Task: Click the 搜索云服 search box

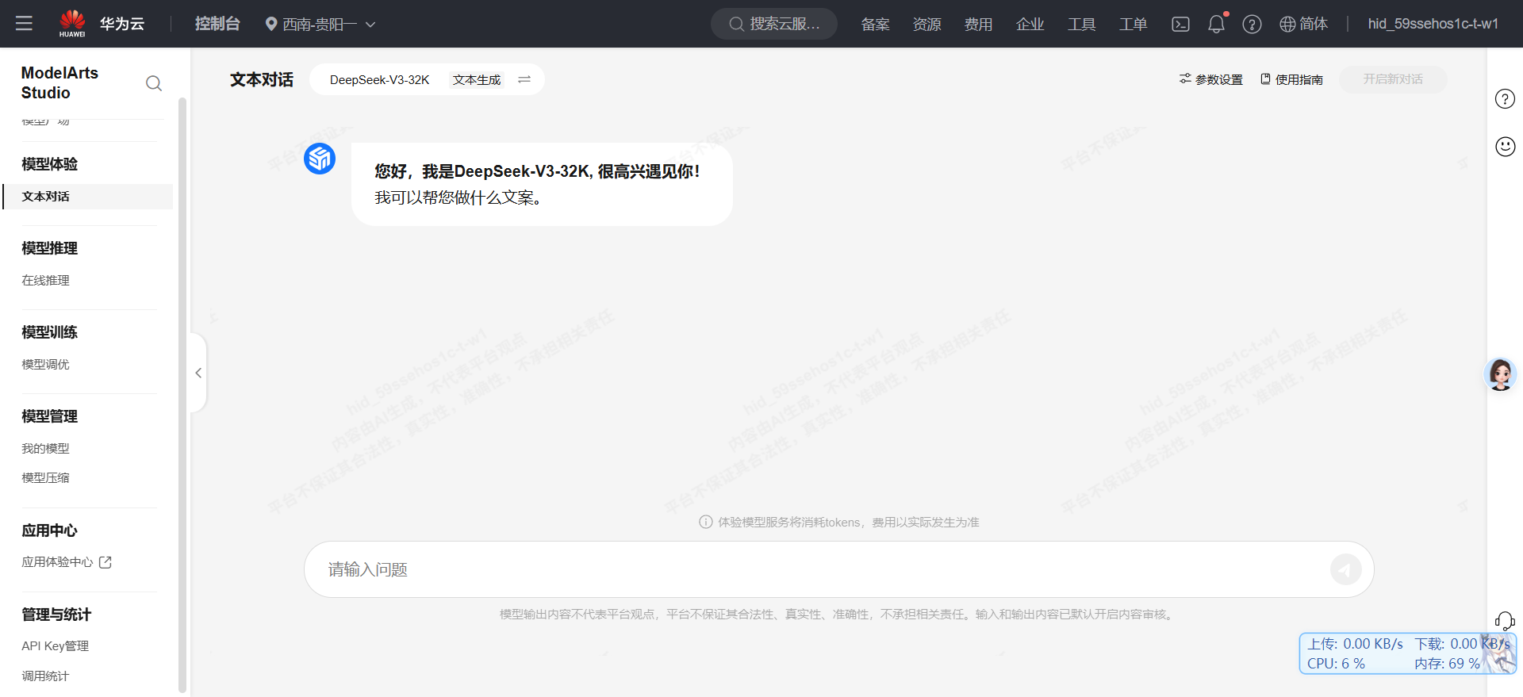Action: [x=774, y=24]
